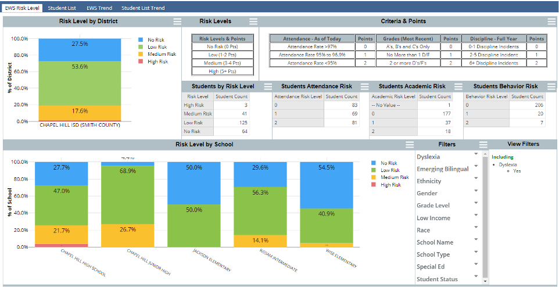Expand the School Name filter dropdown
This screenshot has height=287, width=559.
tap(476, 239)
